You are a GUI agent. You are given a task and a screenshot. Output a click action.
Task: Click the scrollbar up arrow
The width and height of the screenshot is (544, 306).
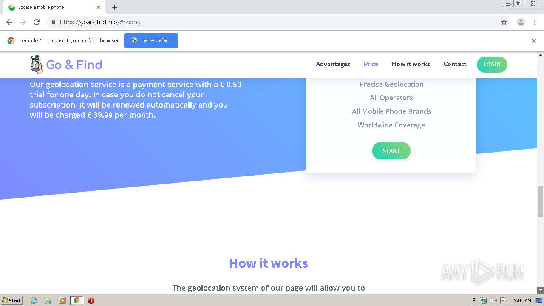[541, 55]
